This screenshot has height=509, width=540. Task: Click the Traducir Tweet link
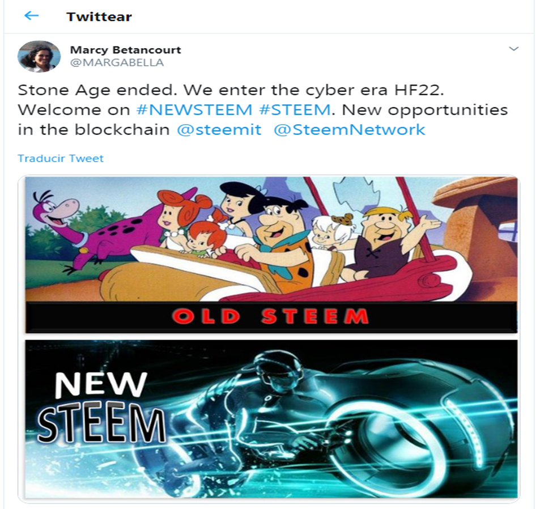[x=60, y=158]
